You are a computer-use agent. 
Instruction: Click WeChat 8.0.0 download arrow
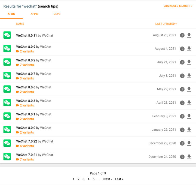point(189,130)
